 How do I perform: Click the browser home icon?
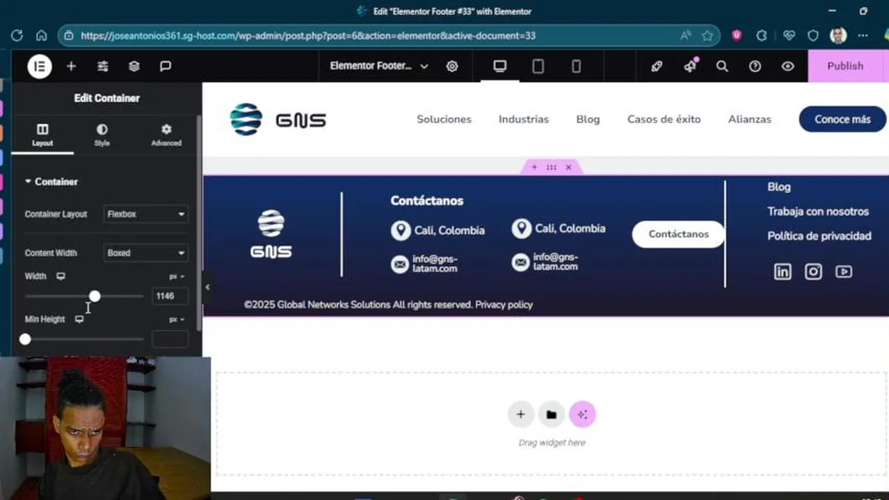click(x=42, y=35)
